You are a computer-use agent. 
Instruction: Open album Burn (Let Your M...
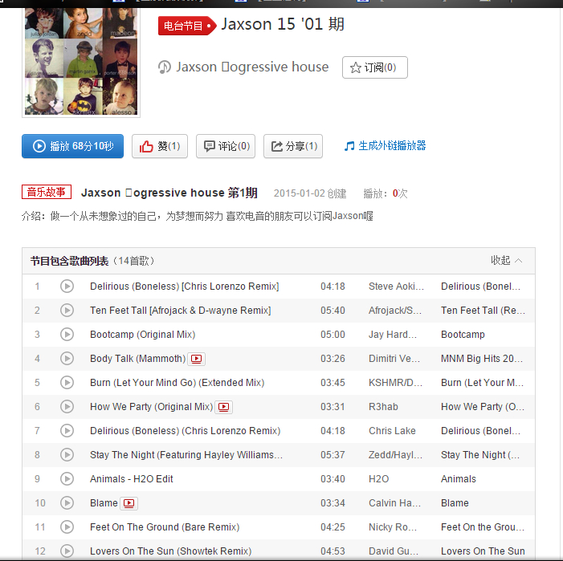(x=482, y=383)
